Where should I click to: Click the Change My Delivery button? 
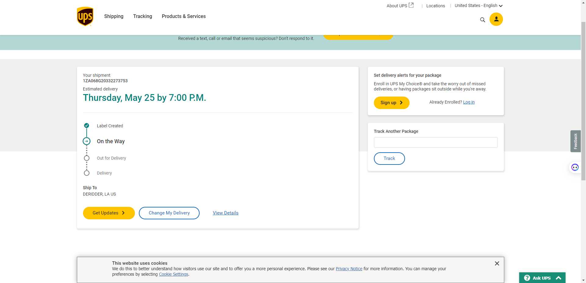(169, 213)
